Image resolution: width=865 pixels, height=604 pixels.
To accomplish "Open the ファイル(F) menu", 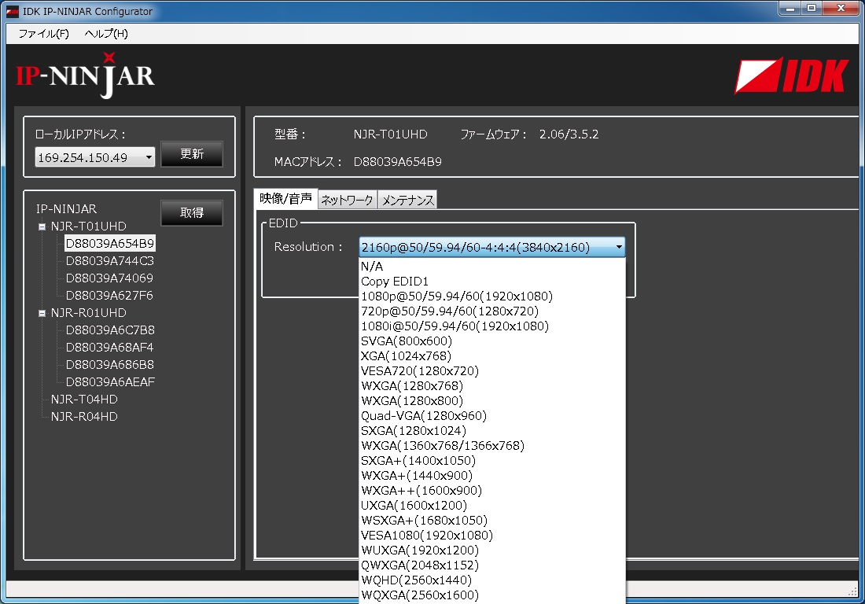I will [x=43, y=34].
